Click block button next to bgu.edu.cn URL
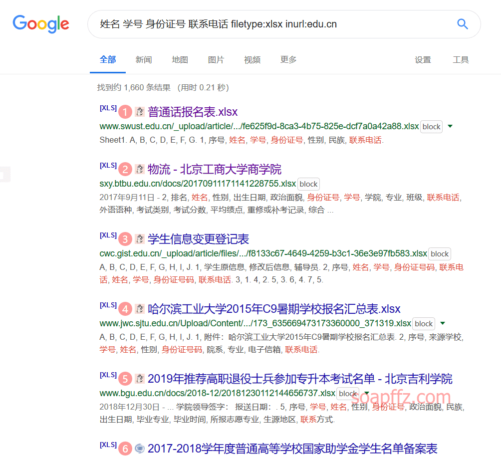The height and width of the screenshot is (457, 501). point(348,394)
